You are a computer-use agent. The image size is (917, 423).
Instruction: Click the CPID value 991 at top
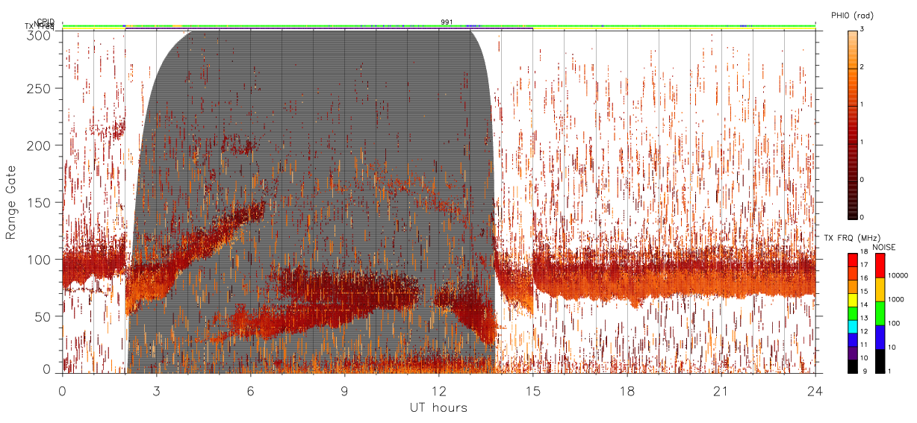click(446, 22)
